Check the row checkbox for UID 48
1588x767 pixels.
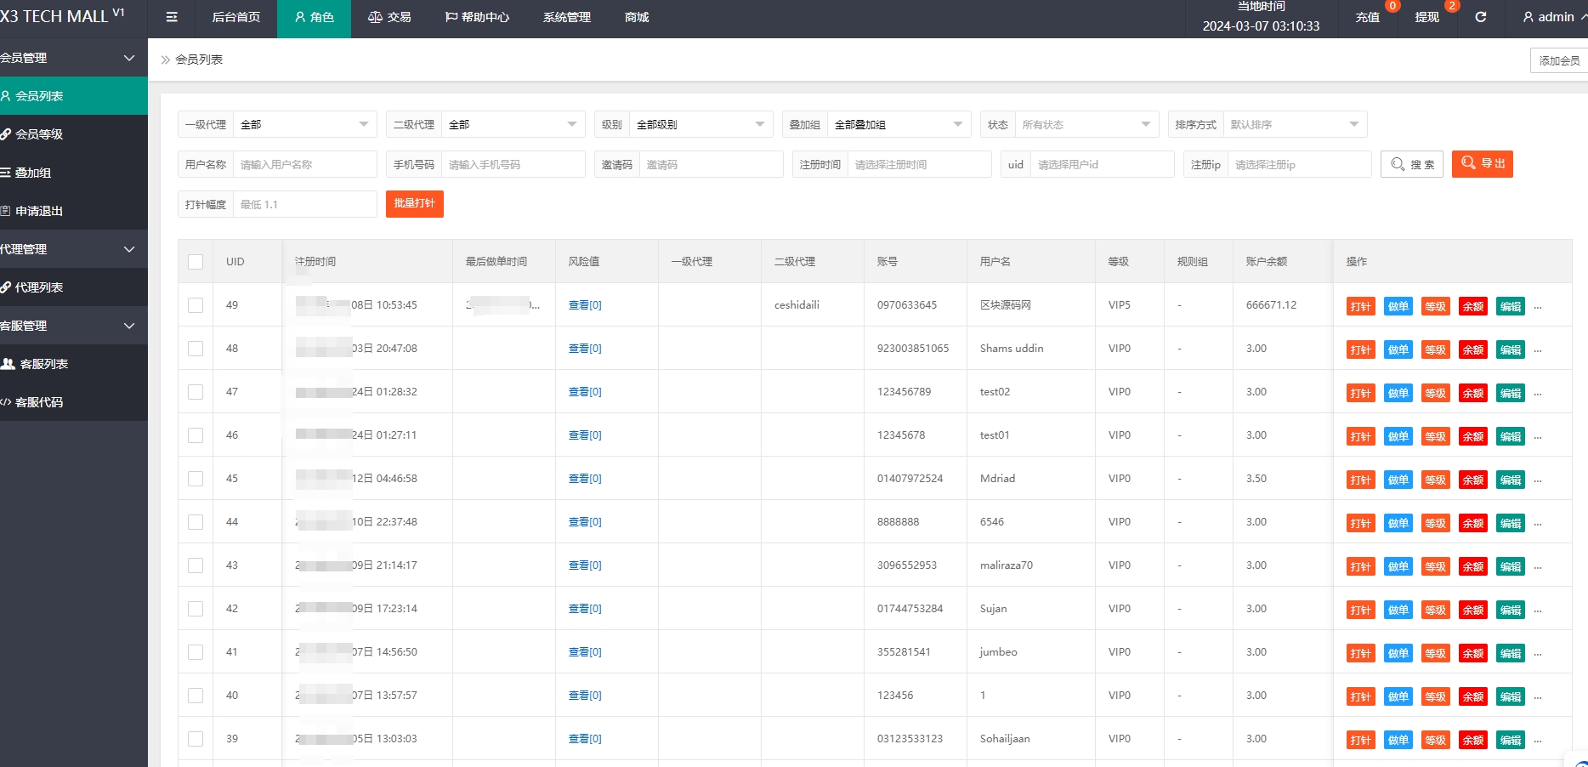tap(196, 349)
